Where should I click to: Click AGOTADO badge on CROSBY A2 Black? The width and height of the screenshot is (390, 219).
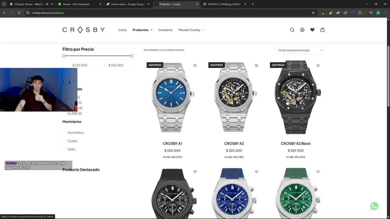pyautogui.click(x=278, y=65)
